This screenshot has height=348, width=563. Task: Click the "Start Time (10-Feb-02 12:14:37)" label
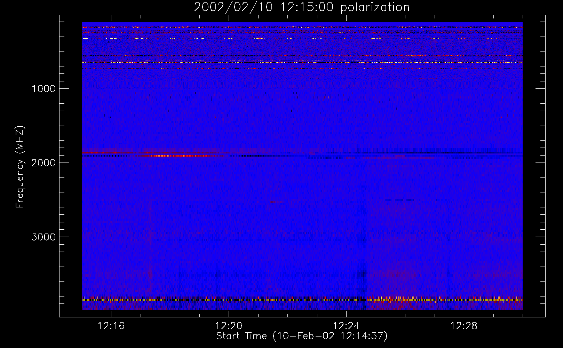[302, 336]
